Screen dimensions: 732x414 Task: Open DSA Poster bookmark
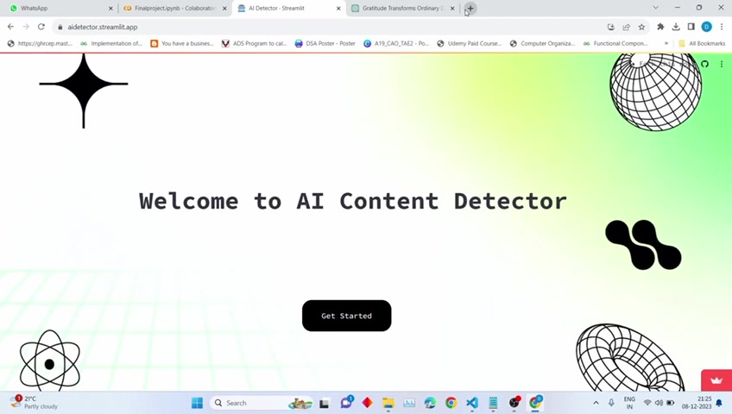[x=325, y=43]
